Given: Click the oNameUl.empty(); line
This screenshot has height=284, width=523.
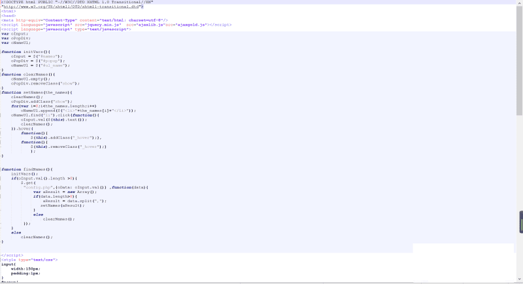Looking at the screenshot, I should click(31, 79).
